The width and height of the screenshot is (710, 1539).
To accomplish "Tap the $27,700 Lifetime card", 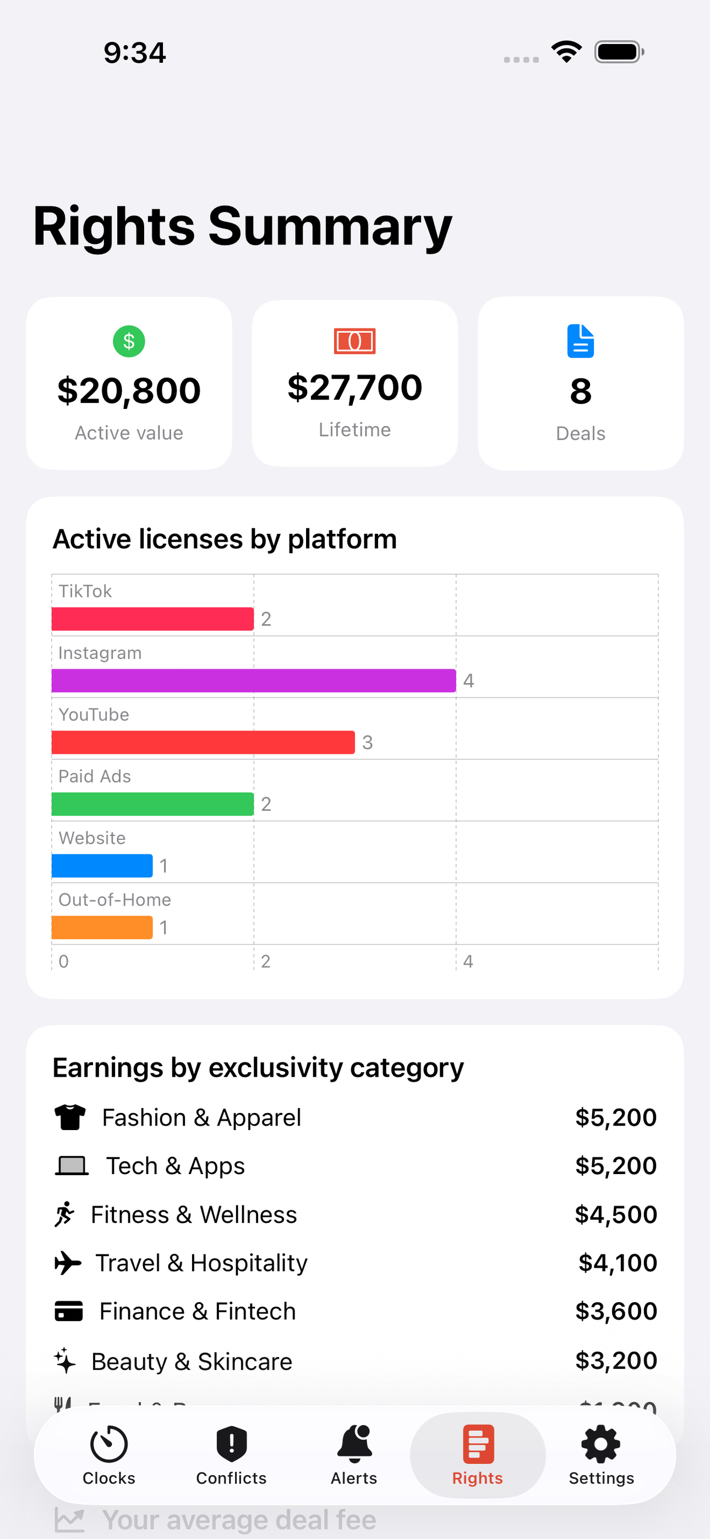I will pos(355,384).
